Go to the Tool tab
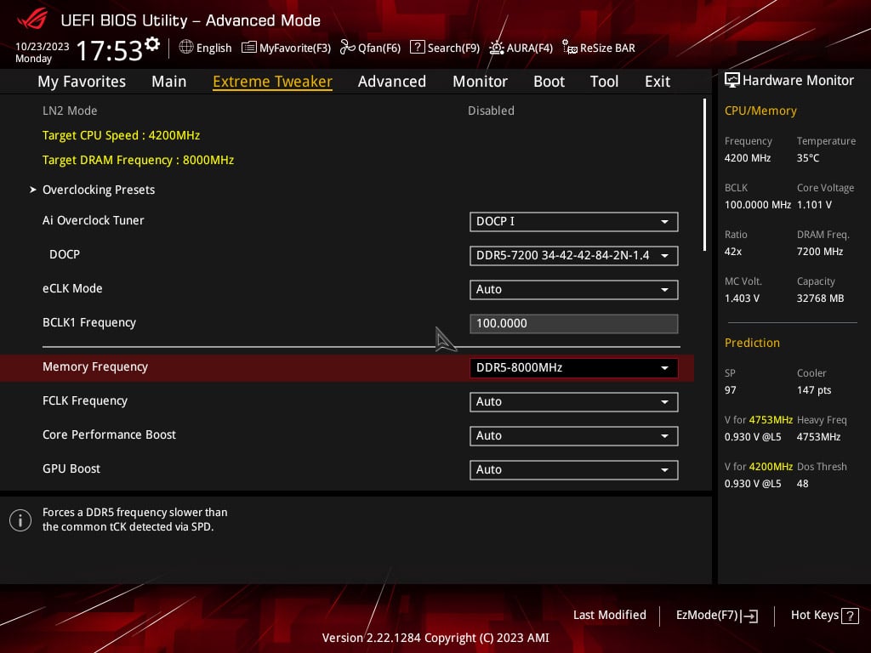This screenshot has width=871, height=653. (604, 82)
